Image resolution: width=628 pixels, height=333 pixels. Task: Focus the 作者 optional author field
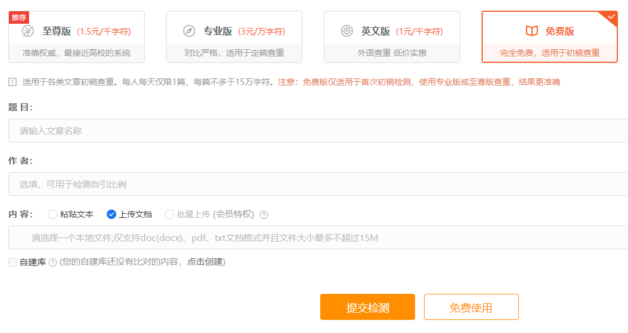click(318, 184)
